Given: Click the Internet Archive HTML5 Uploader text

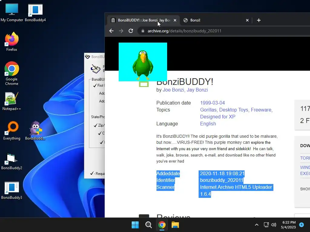Looking at the screenshot, I should tap(236, 187).
